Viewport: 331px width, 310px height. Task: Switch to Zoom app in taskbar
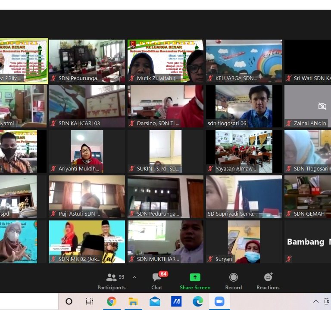coord(219,301)
